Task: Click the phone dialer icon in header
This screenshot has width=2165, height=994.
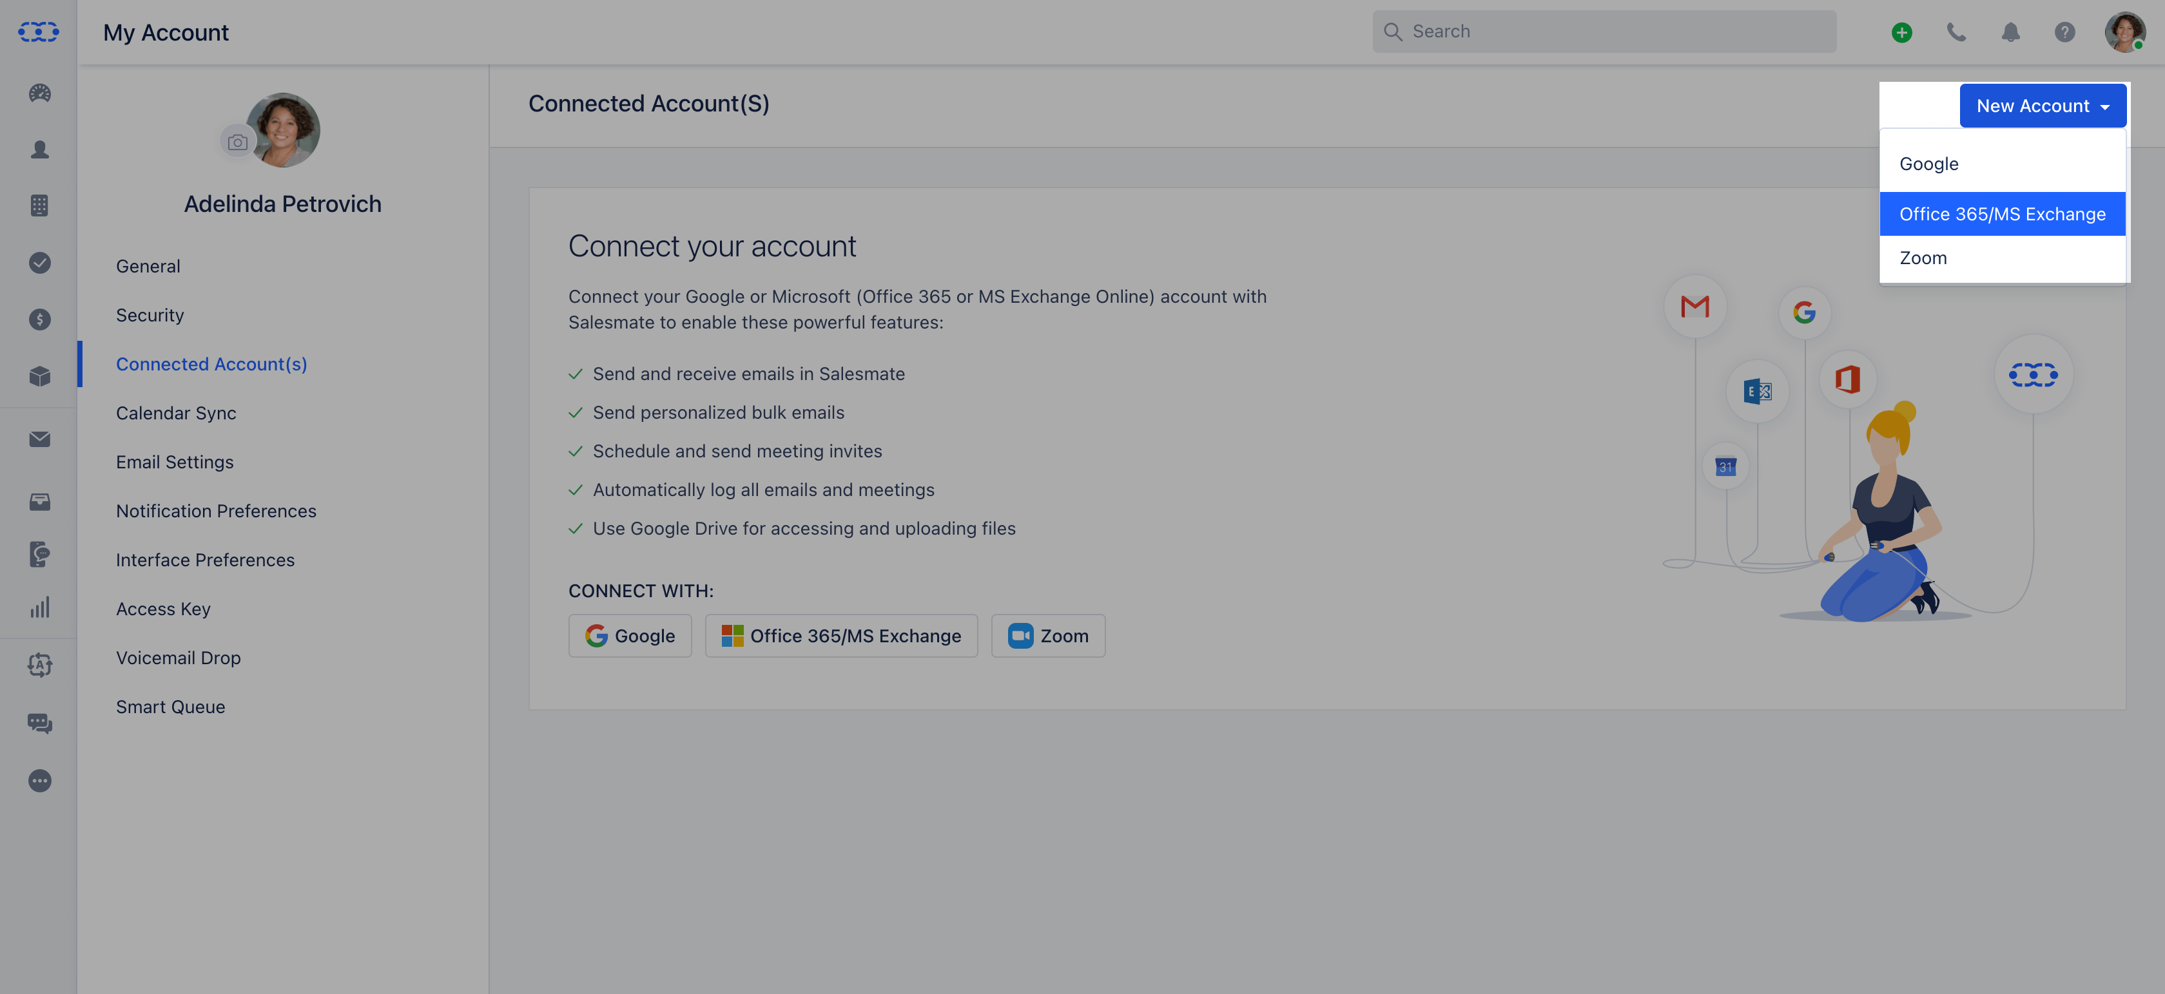Action: click(1957, 32)
